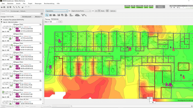Open notes icon for Cisco: AP_10-4
Image resolution: width=193 pixels, height=108 pixels.
coord(40,99)
